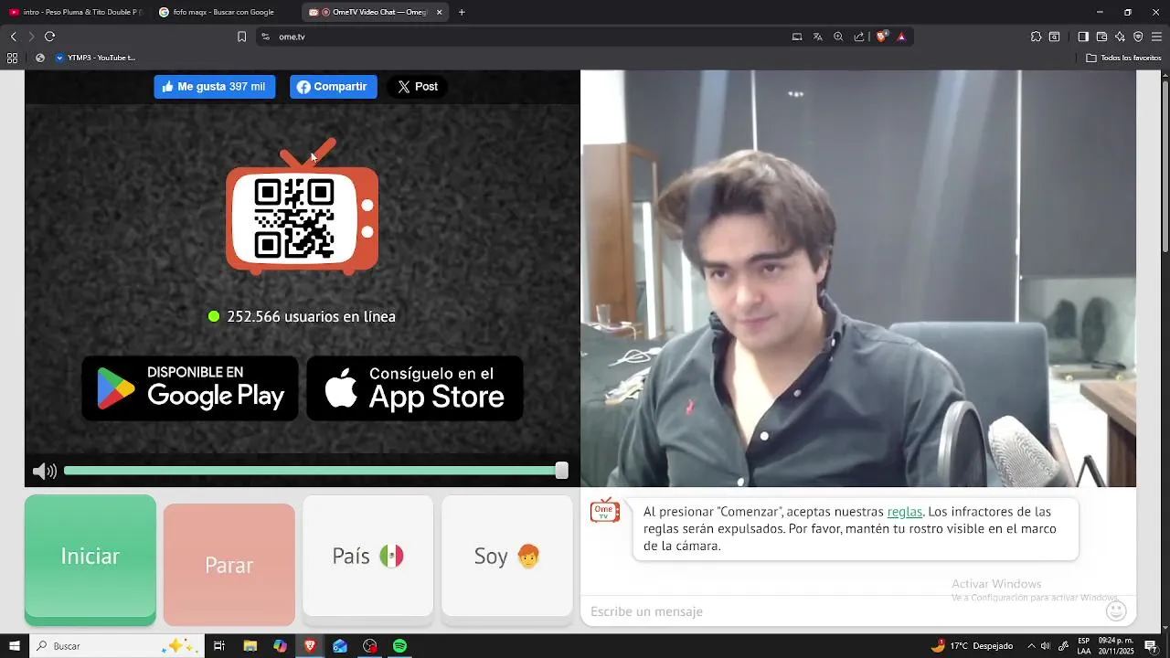The image size is (1170, 658).
Task: Open the Google Play download badge
Action: point(190,388)
